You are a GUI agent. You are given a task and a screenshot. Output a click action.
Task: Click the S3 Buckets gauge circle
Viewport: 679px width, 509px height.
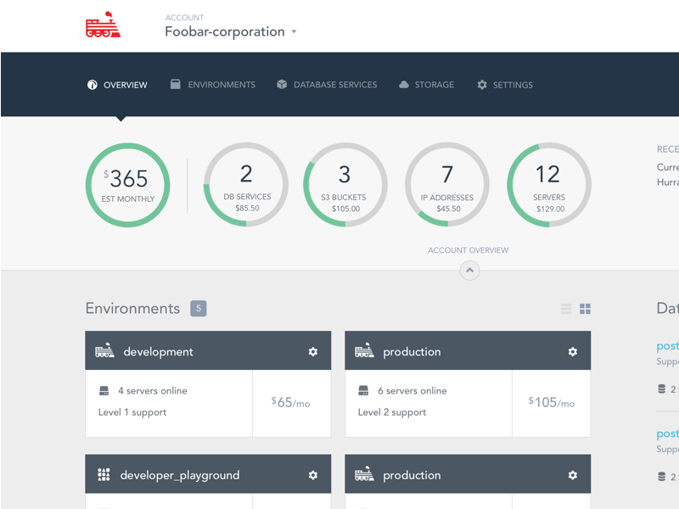(345, 185)
